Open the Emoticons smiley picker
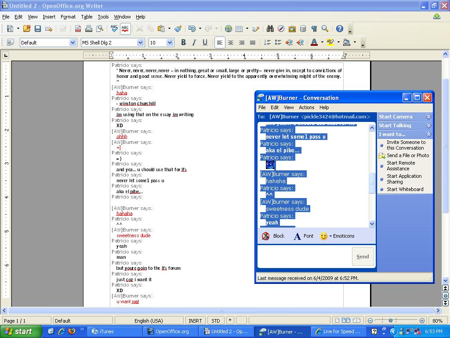The image size is (450, 338). pos(337,236)
